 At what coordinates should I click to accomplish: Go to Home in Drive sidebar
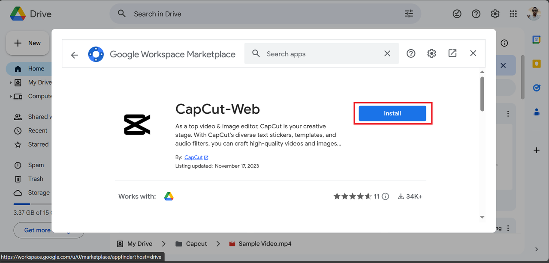click(x=29, y=68)
